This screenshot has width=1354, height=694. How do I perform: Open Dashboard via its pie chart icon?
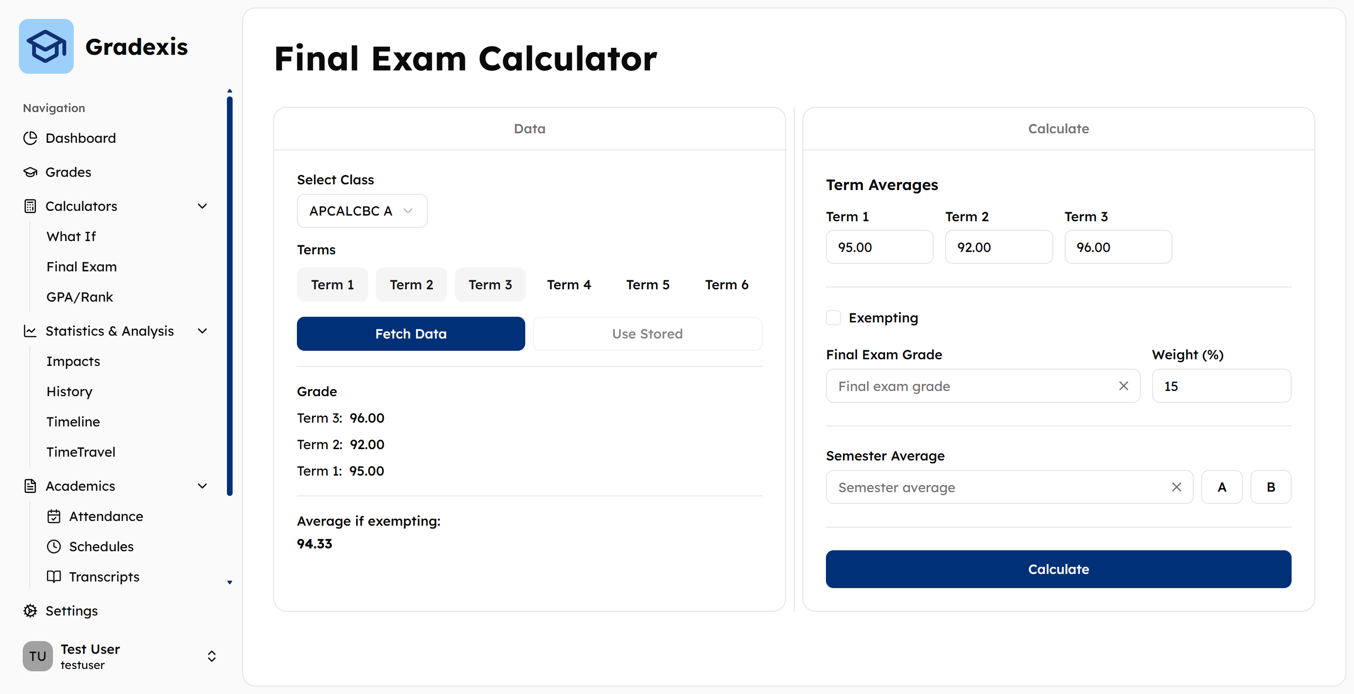[x=30, y=138]
